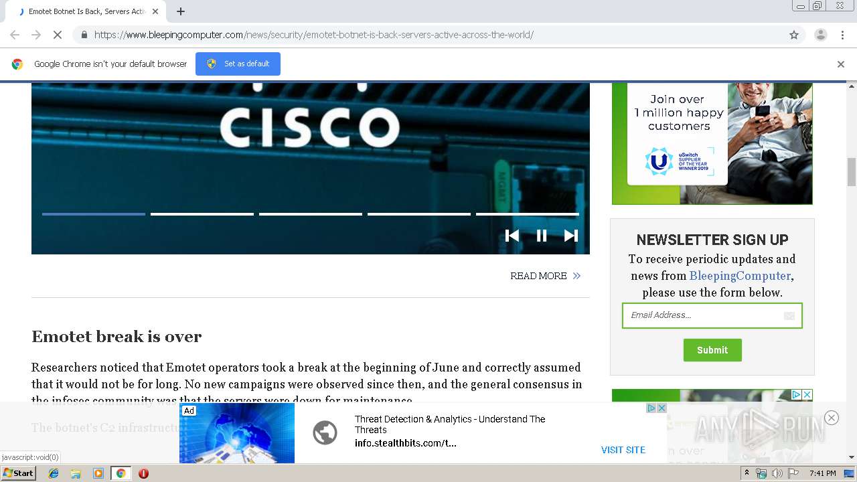The image size is (857, 482).
Task: Click VISIT SITE in the bottom ad
Action: tap(623, 450)
